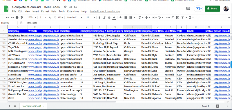Viewport: 232px width, 110px height.
Task: Open the Tools menu
Action: (62, 11)
